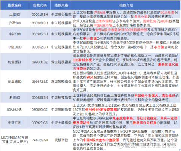Click the code cell 746059.MI

click(x=40, y=140)
